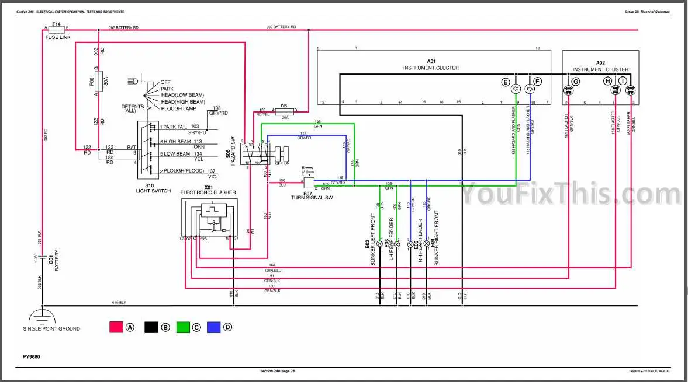Image resolution: width=688 pixels, height=382 pixels.
Task: Click the 'A02 INSTRUMENT CLUSTER' title
Action: (600, 66)
